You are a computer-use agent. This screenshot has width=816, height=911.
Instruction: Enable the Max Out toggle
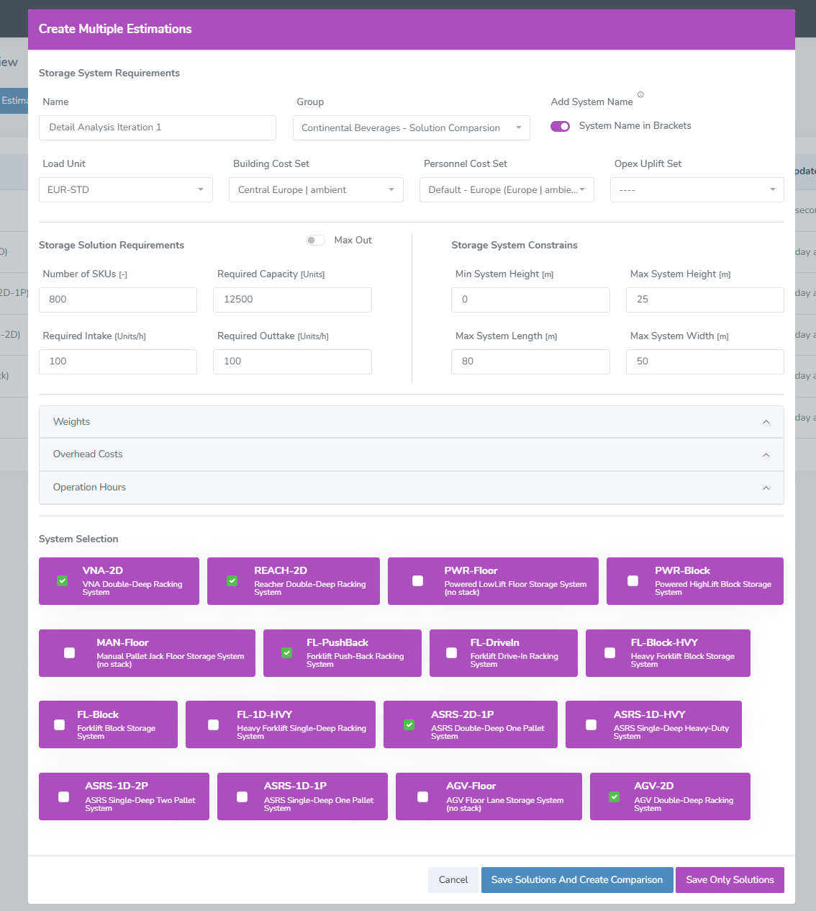(x=315, y=240)
